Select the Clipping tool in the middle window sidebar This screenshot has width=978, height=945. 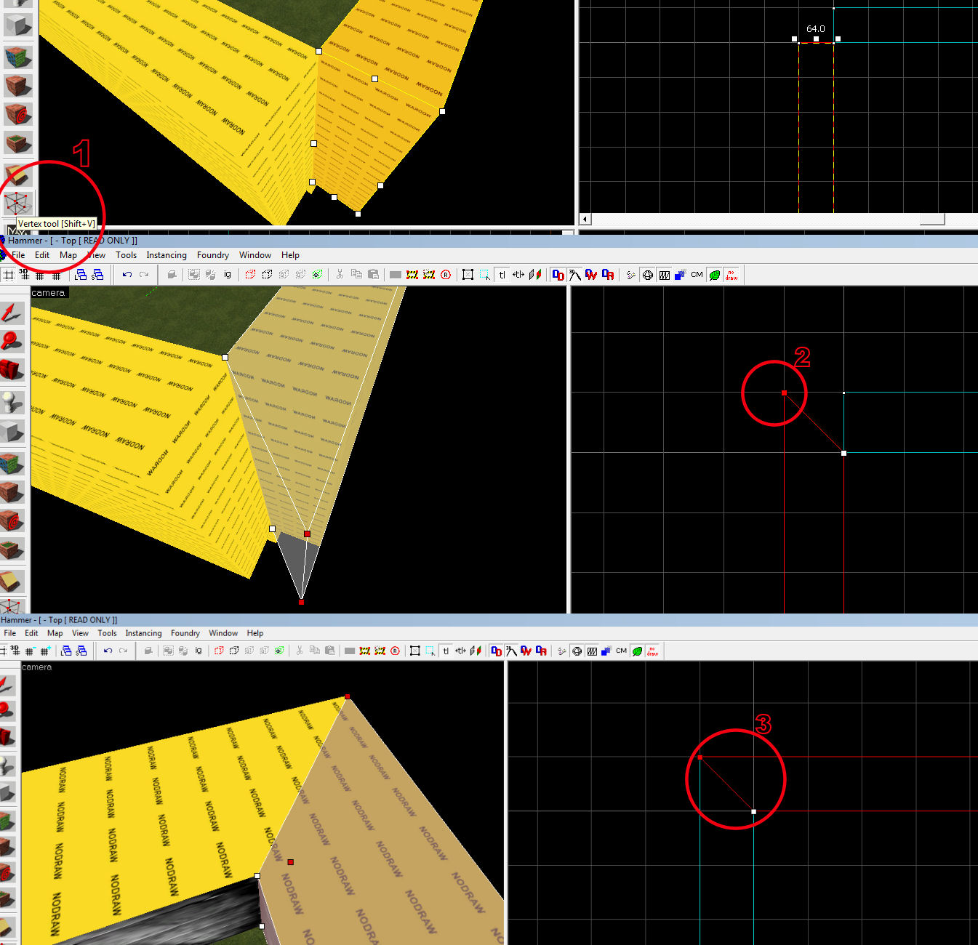[12, 580]
